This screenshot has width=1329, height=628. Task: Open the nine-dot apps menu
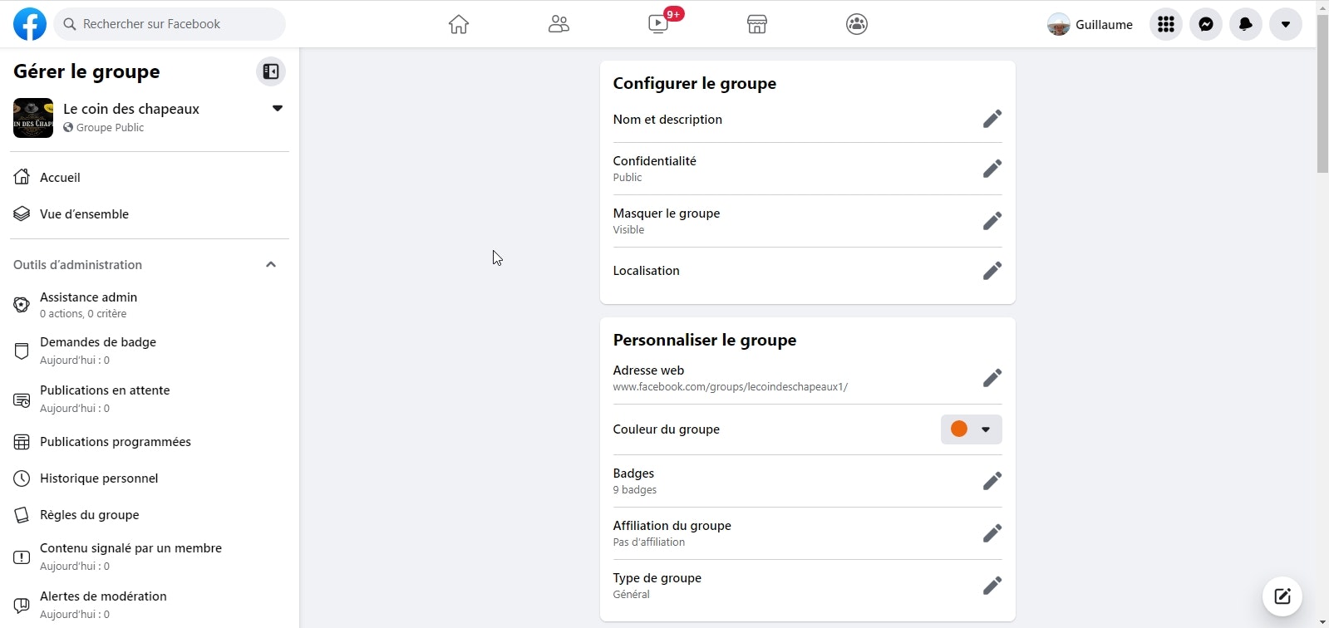(x=1165, y=24)
